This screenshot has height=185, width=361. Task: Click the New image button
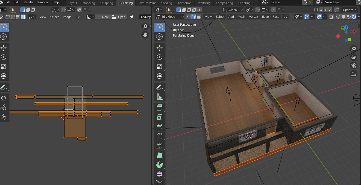[x=103, y=17]
